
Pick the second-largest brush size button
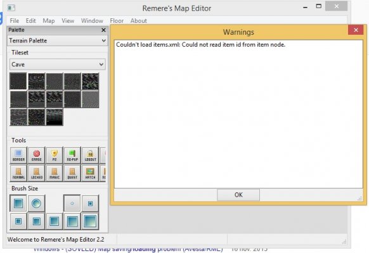coord(72,221)
